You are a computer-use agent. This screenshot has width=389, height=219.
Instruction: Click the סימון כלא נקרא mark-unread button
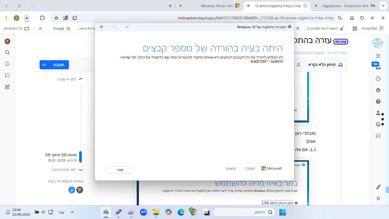click(x=326, y=65)
